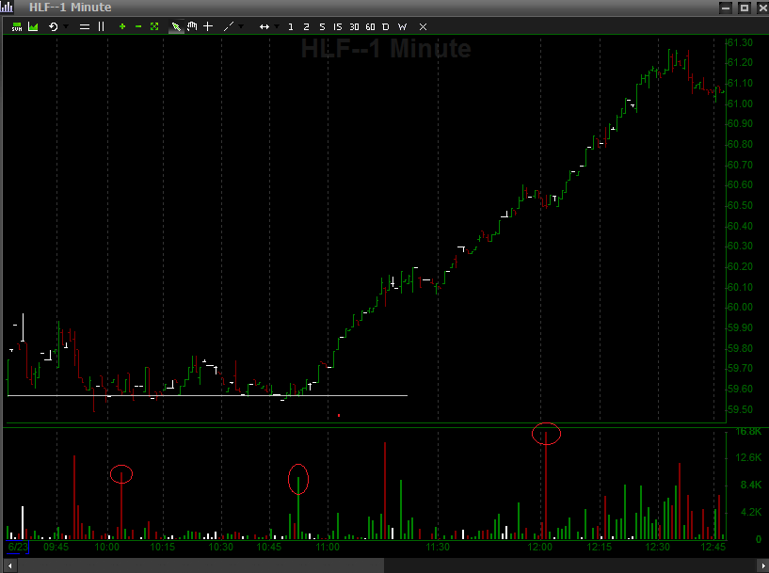Select the pointer arrow tool
769x573 pixels.
click(x=176, y=26)
